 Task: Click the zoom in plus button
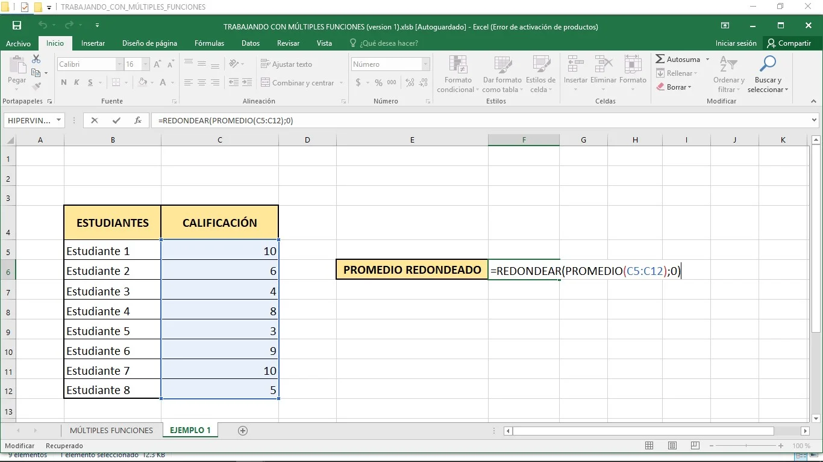click(781, 446)
